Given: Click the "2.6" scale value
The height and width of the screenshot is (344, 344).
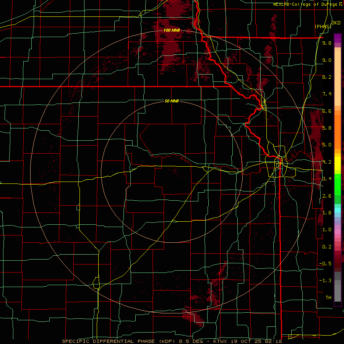Looking at the screenshot, I should (x=327, y=196).
